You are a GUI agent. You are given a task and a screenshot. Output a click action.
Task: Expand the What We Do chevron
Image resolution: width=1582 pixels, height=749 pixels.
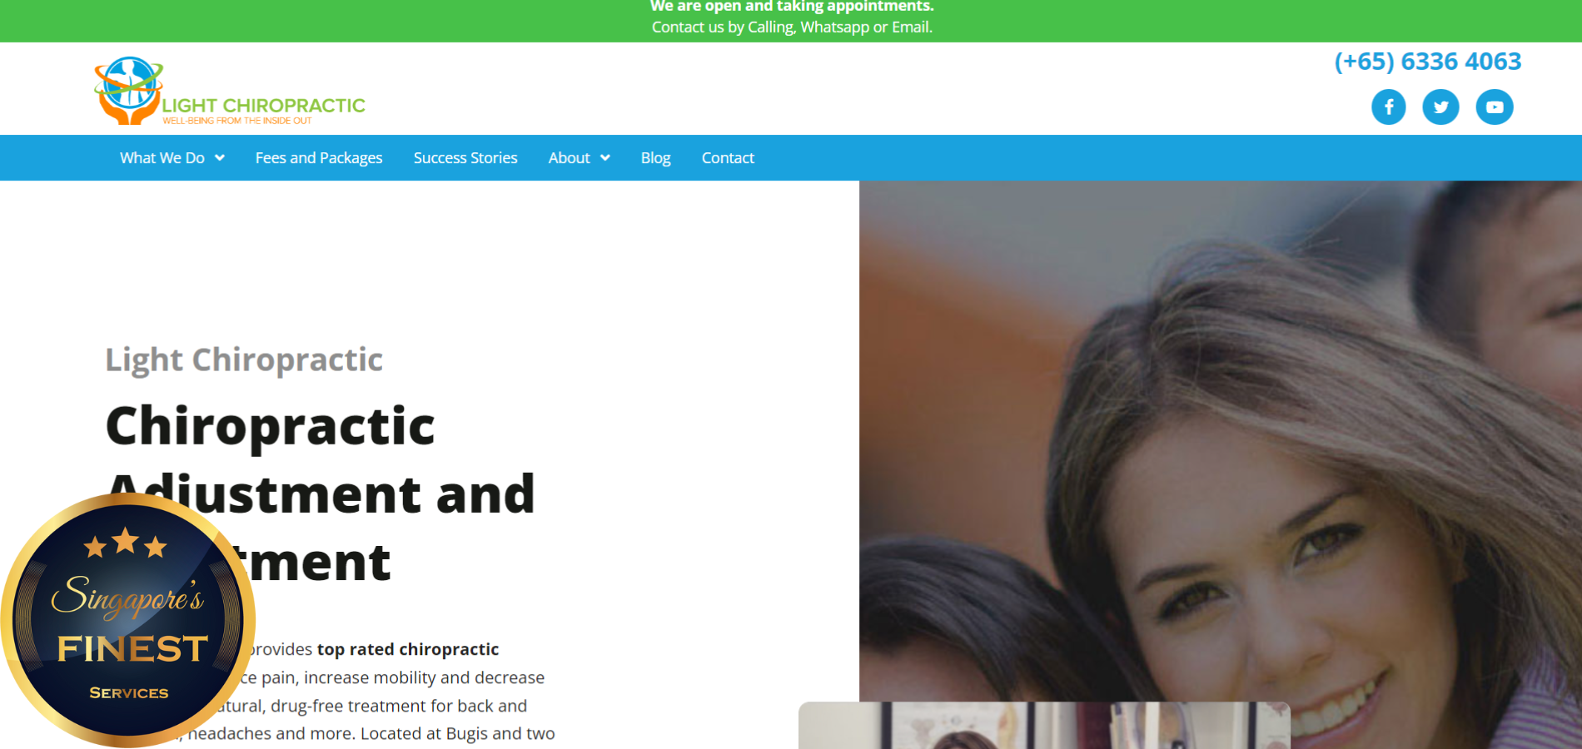pyautogui.click(x=220, y=158)
